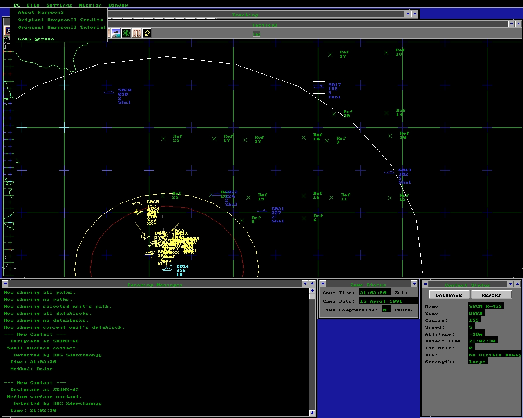Open Contact Status window system menu
523x418 pixels.
(x=425, y=284)
